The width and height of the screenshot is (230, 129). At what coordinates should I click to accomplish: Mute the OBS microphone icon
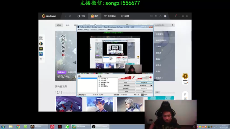pos(133,77)
